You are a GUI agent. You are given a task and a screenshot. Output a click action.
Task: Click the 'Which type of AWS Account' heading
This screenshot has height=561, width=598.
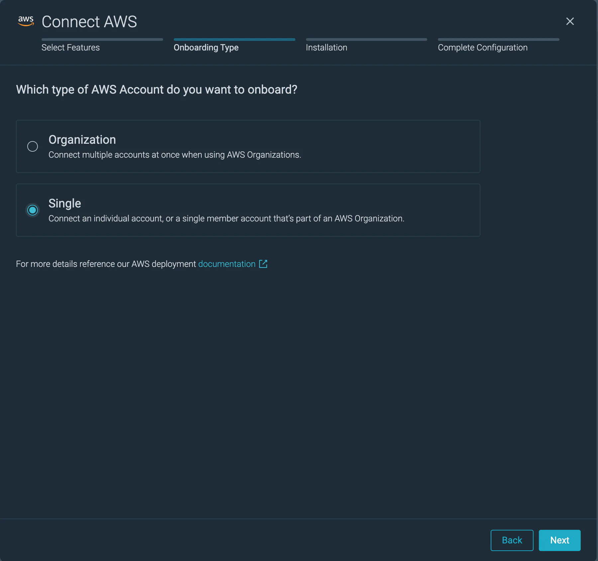tap(157, 90)
